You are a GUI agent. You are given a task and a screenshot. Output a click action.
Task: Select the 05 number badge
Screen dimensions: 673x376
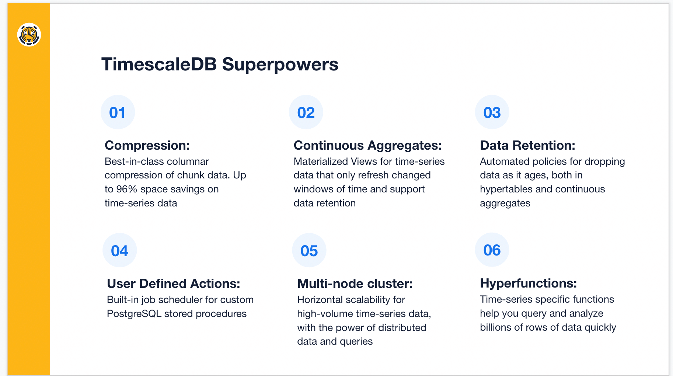point(309,250)
